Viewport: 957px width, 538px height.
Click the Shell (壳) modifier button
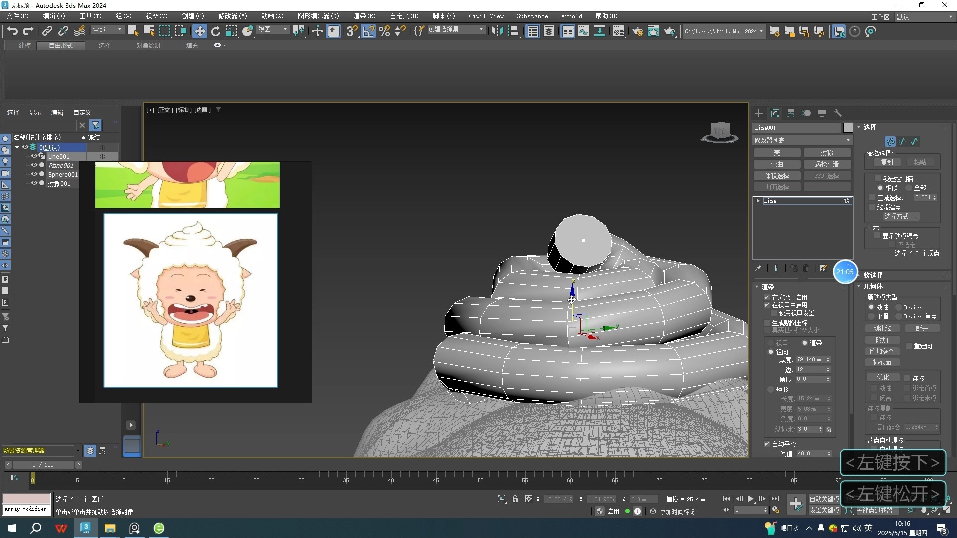(x=777, y=153)
